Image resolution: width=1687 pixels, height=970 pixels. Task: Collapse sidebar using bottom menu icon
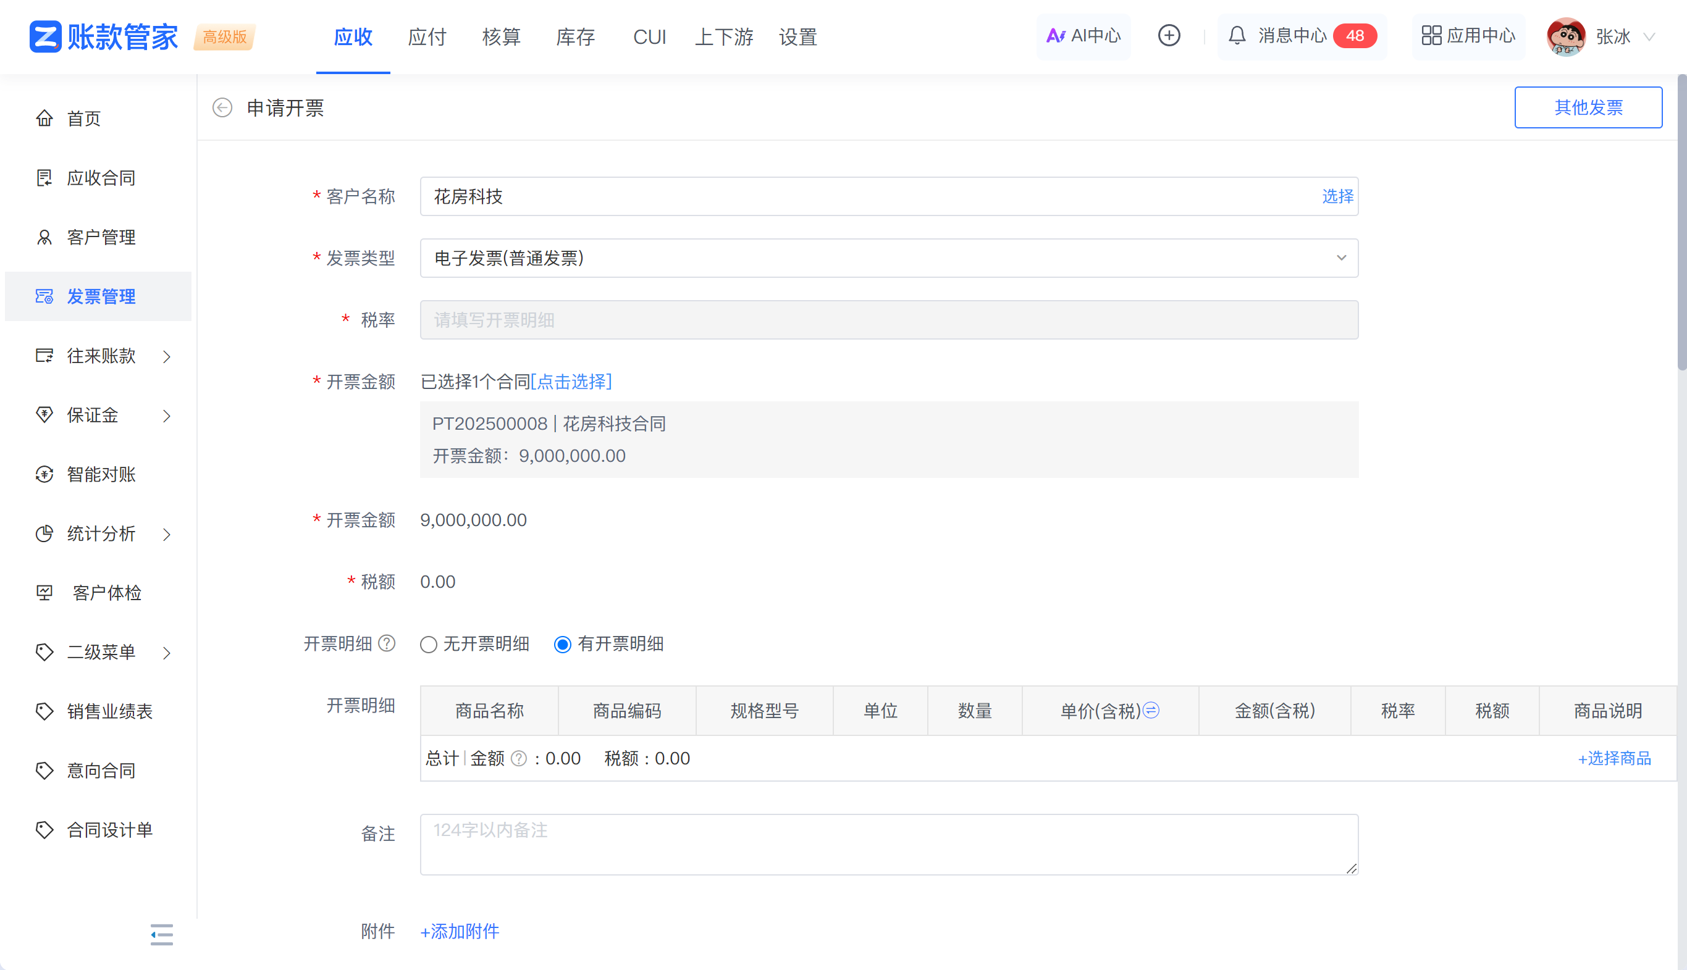tap(161, 934)
